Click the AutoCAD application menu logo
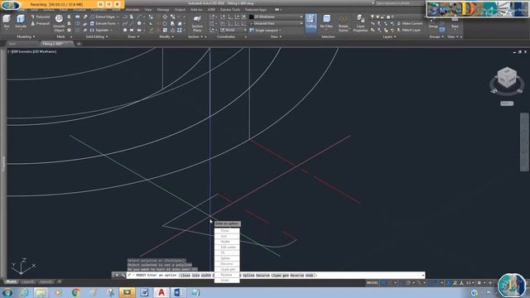 (10, 5)
